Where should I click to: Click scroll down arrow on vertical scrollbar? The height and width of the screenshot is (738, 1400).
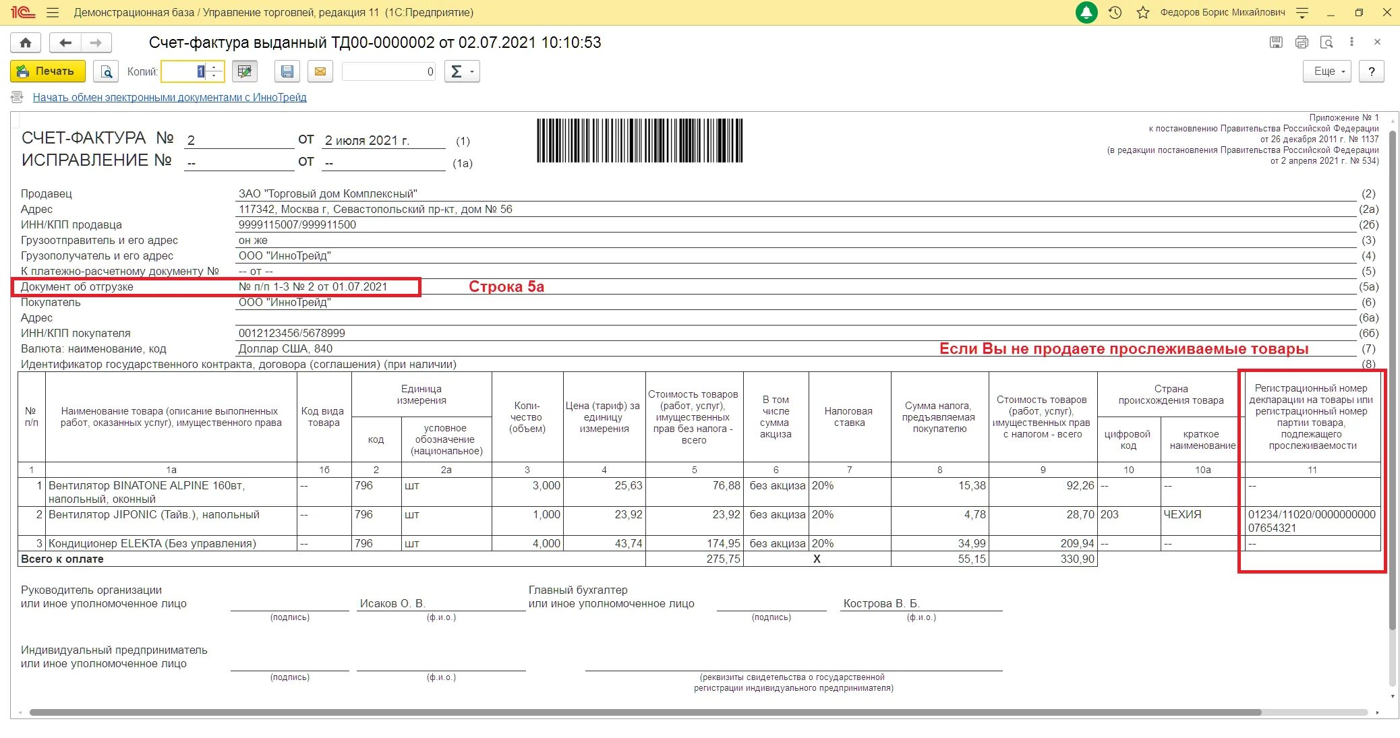pos(1393,696)
